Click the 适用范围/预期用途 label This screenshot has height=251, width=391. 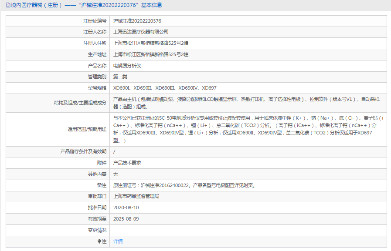point(87,129)
